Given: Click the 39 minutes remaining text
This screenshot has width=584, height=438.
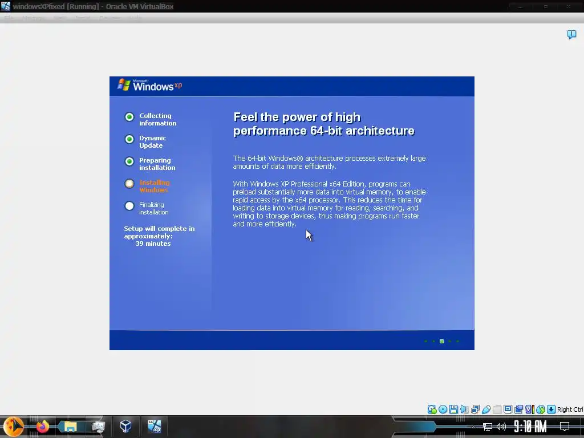Looking at the screenshot, I should coord(153,244).
